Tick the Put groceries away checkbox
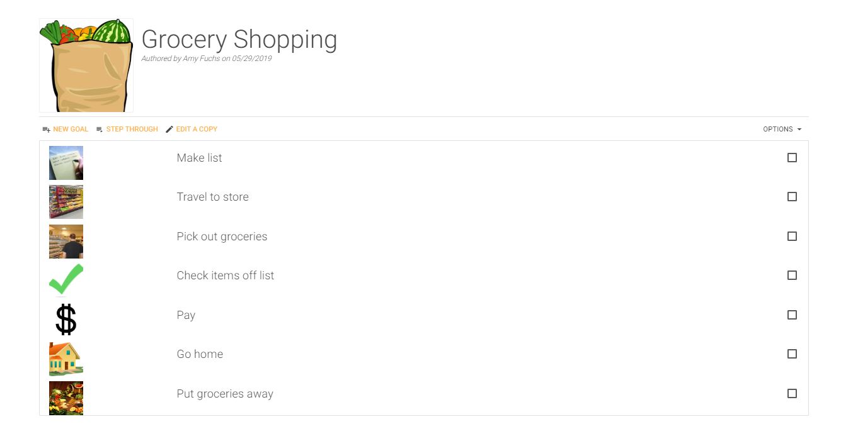 (x=792, y=393)
